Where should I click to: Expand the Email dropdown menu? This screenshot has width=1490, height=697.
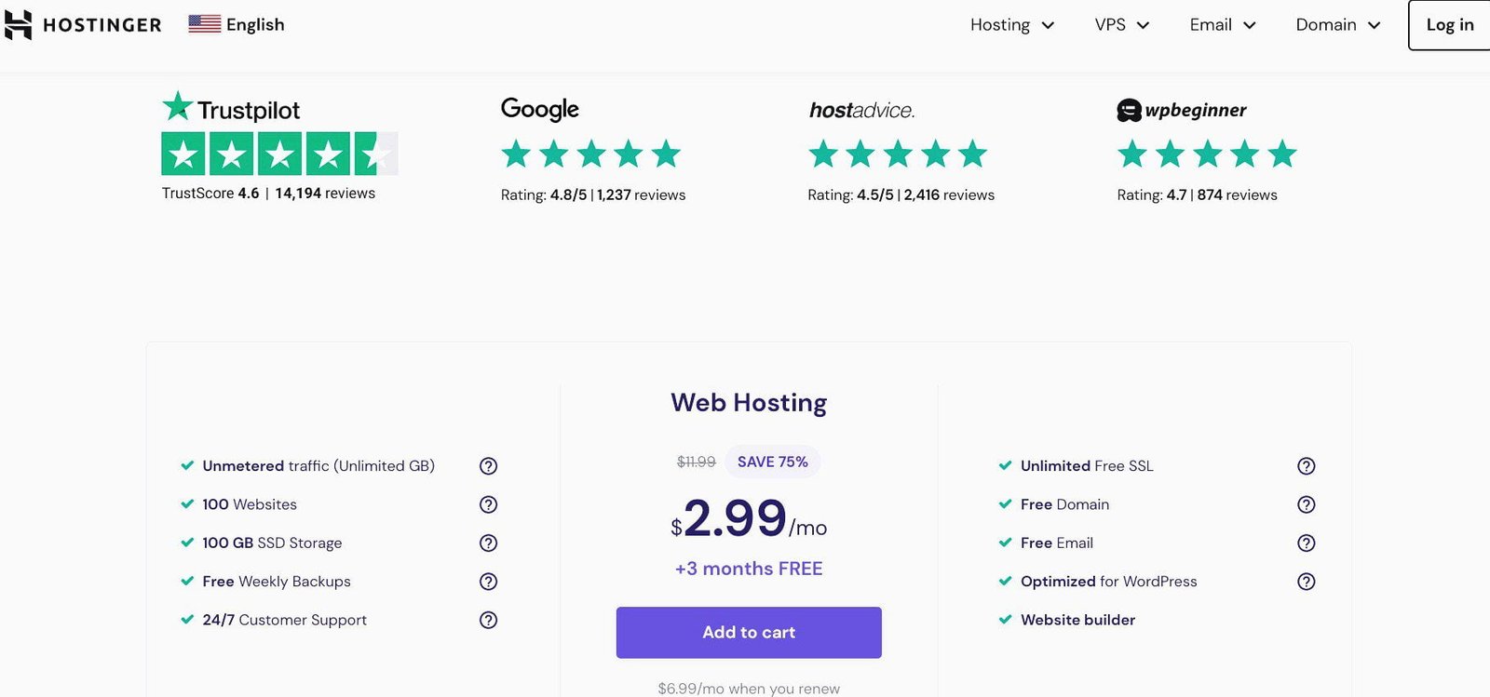1223,25
